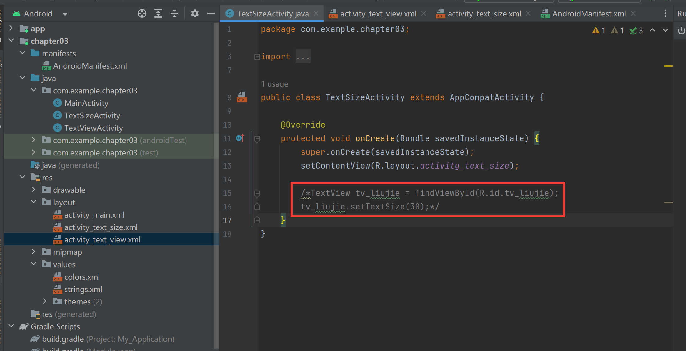Click the yellow warning indicator

598,30
